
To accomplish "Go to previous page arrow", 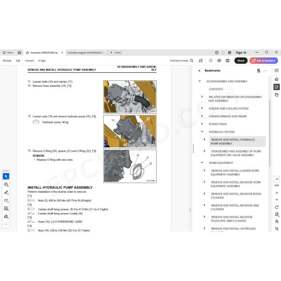I will click(x=277, y=193).
